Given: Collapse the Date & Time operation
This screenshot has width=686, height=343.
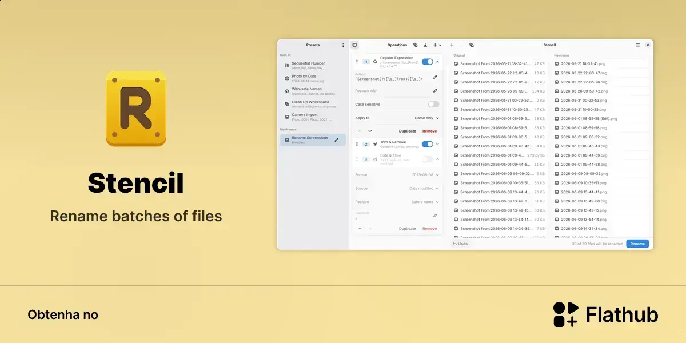Looking at the screenshot, I should (437, 159).
